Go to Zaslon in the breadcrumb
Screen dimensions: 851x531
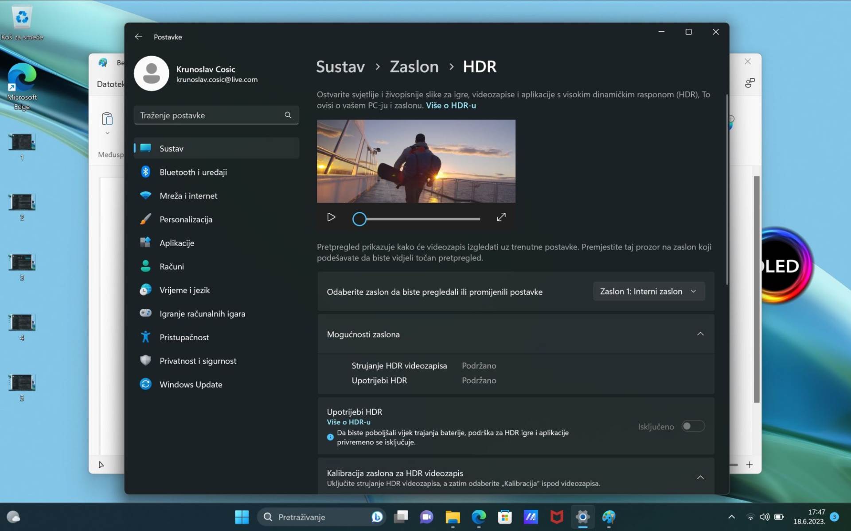pyautogui.click(x=414, y=67)
